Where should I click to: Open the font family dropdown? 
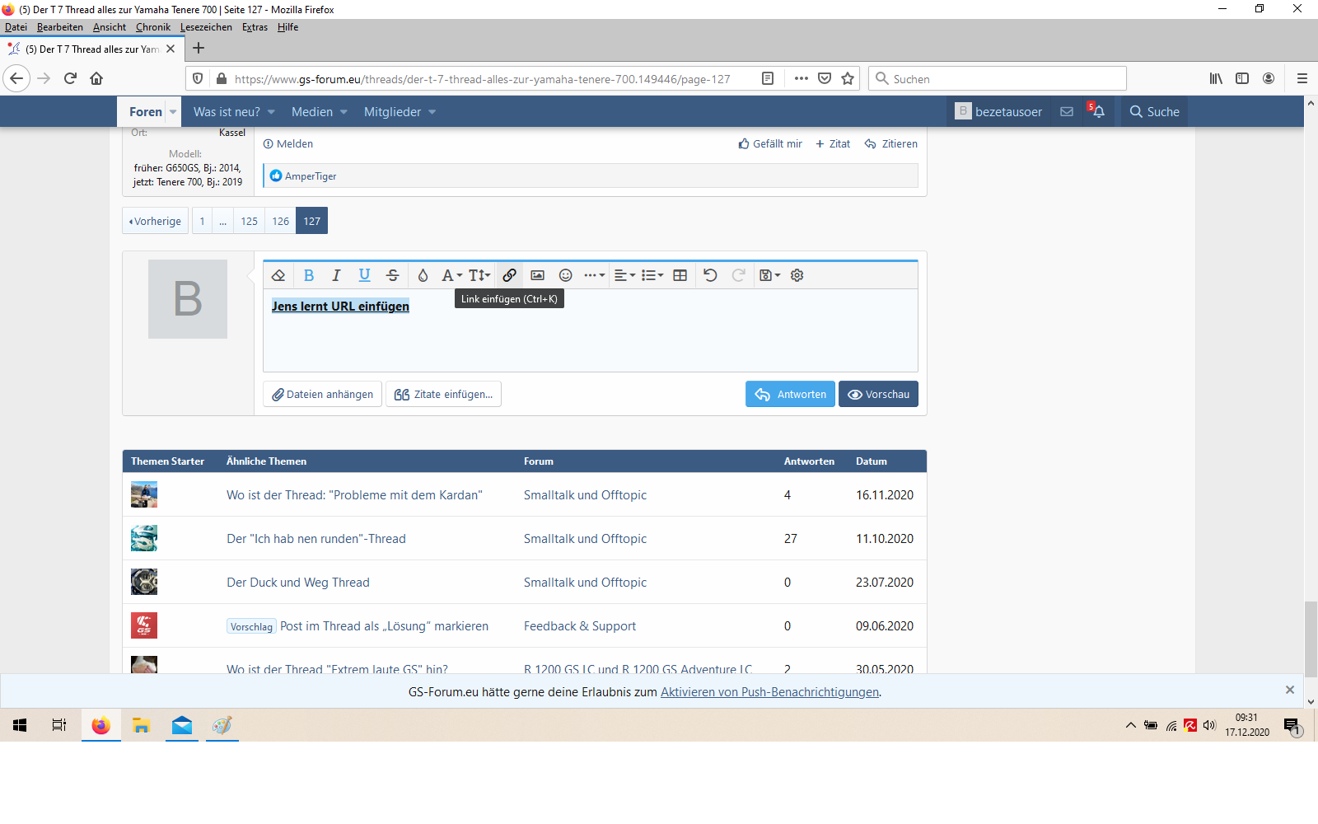(451, 275)
